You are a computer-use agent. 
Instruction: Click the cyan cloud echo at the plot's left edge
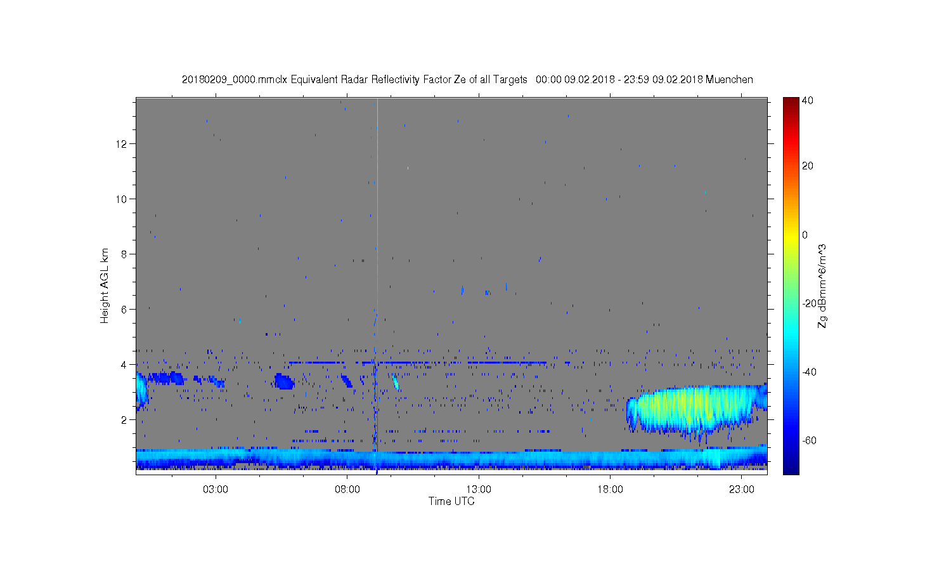pyautogui.click(x=141, y=390)
